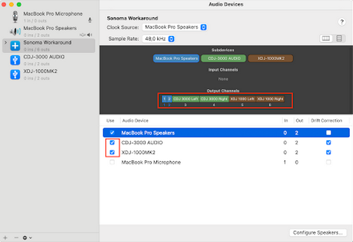Click the Configure Speakers button

click(x=318, y=233)
